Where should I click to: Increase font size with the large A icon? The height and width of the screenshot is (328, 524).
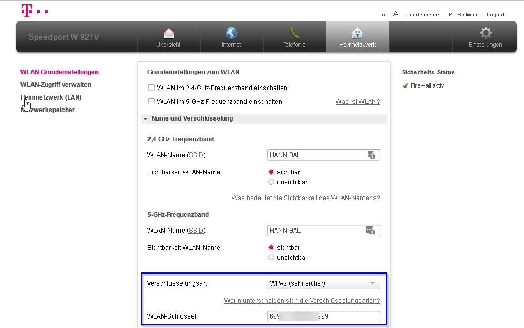(395, 14)
